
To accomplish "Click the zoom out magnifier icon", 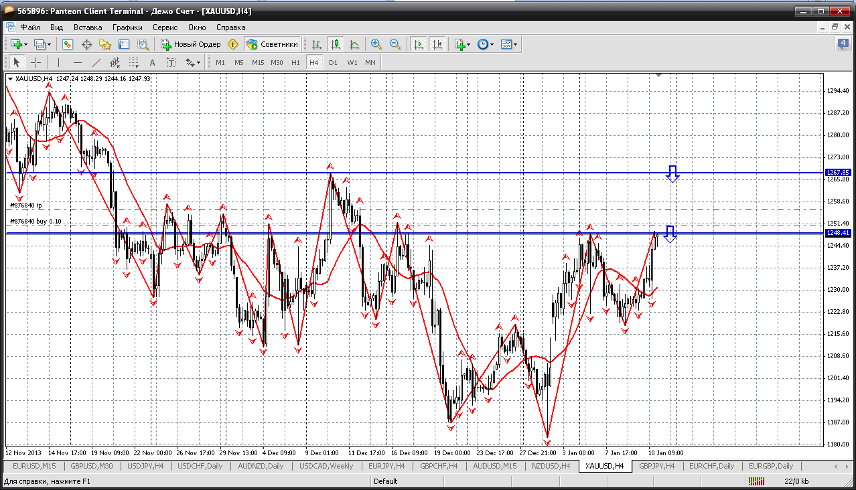I will point(395,44).
